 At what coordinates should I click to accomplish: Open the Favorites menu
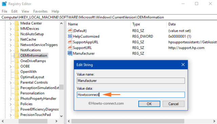tap(40, 11)
